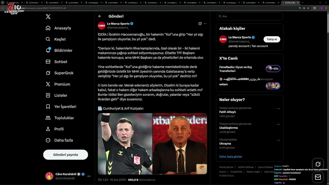Open the Grok icon on the post
The width and height of the screenshot is (329, 185).
click(x=200, y=24)
